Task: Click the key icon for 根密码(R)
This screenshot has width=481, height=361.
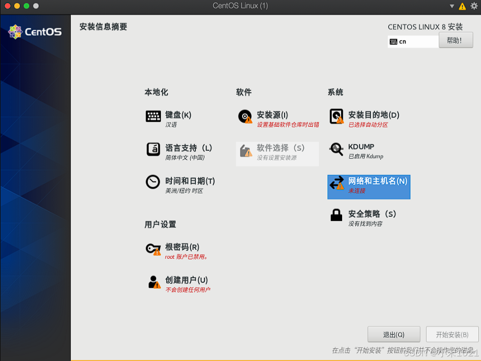Action: tap(153, 249)
